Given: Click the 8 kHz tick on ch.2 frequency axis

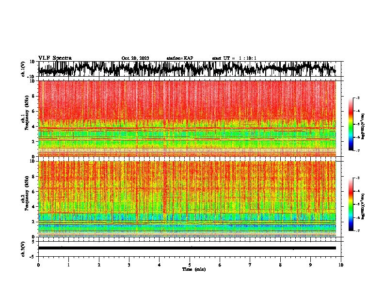Looking at the screenshot, I should point(34,177).
